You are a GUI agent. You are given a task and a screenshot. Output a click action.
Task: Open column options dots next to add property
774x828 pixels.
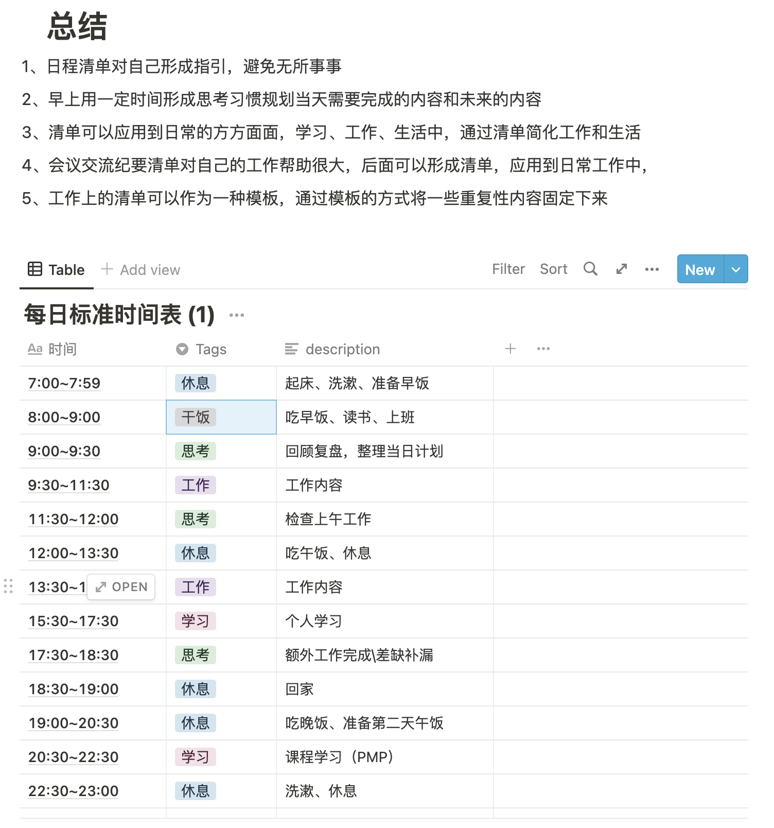pyautogui.click(x=543, y=349)
